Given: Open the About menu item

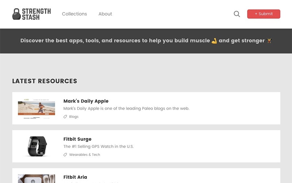Looking at the screenshot, I should (105, 14).
